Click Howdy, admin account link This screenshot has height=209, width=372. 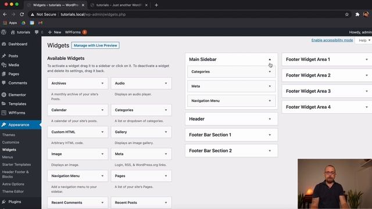[x=360, y=33]
